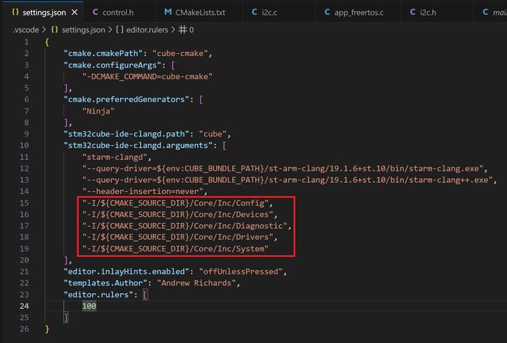Image resolution: width=507 pixels, height=343 pixels.
Task: Click the "offUnlessPressed" value
Action: 240,272
